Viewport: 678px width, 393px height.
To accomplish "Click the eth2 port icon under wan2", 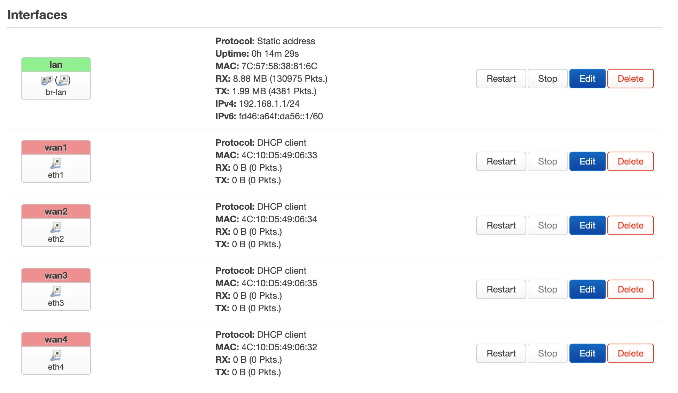I will tap(56, 227).
